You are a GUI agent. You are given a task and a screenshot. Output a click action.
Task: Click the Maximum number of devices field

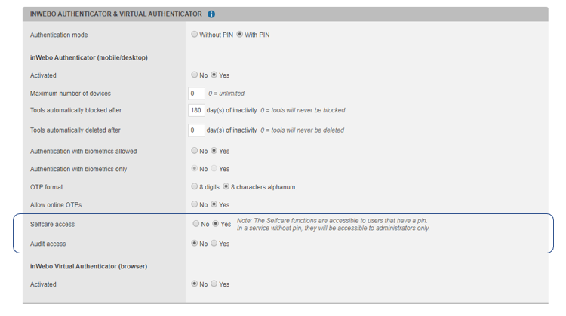coord(196,94)
